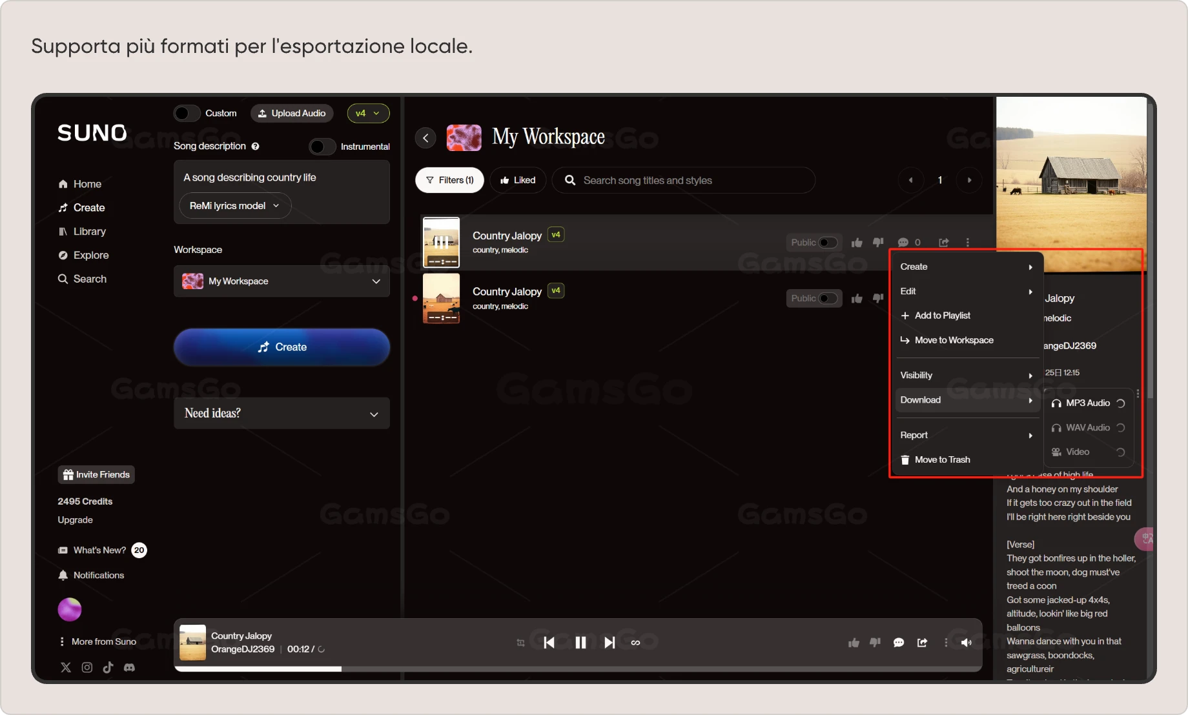
Task: Open the X (Twitter) social link
Action: [66, 667]
